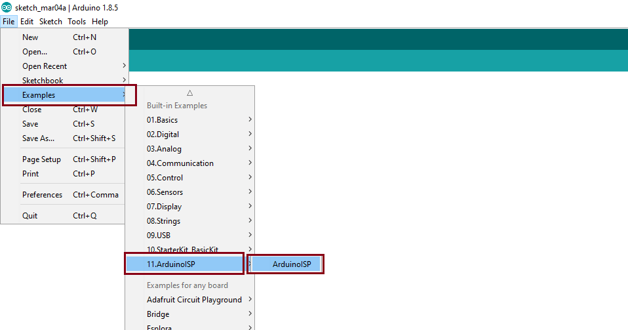Select Save As... menu entry
This screenshot has width=628, height=330.
64,138
